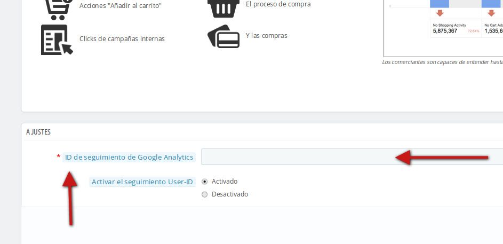This screenshot has height=244, width=503.
Task: Click the credit card icon beside "Y las compras"
Action: point(223,36)
